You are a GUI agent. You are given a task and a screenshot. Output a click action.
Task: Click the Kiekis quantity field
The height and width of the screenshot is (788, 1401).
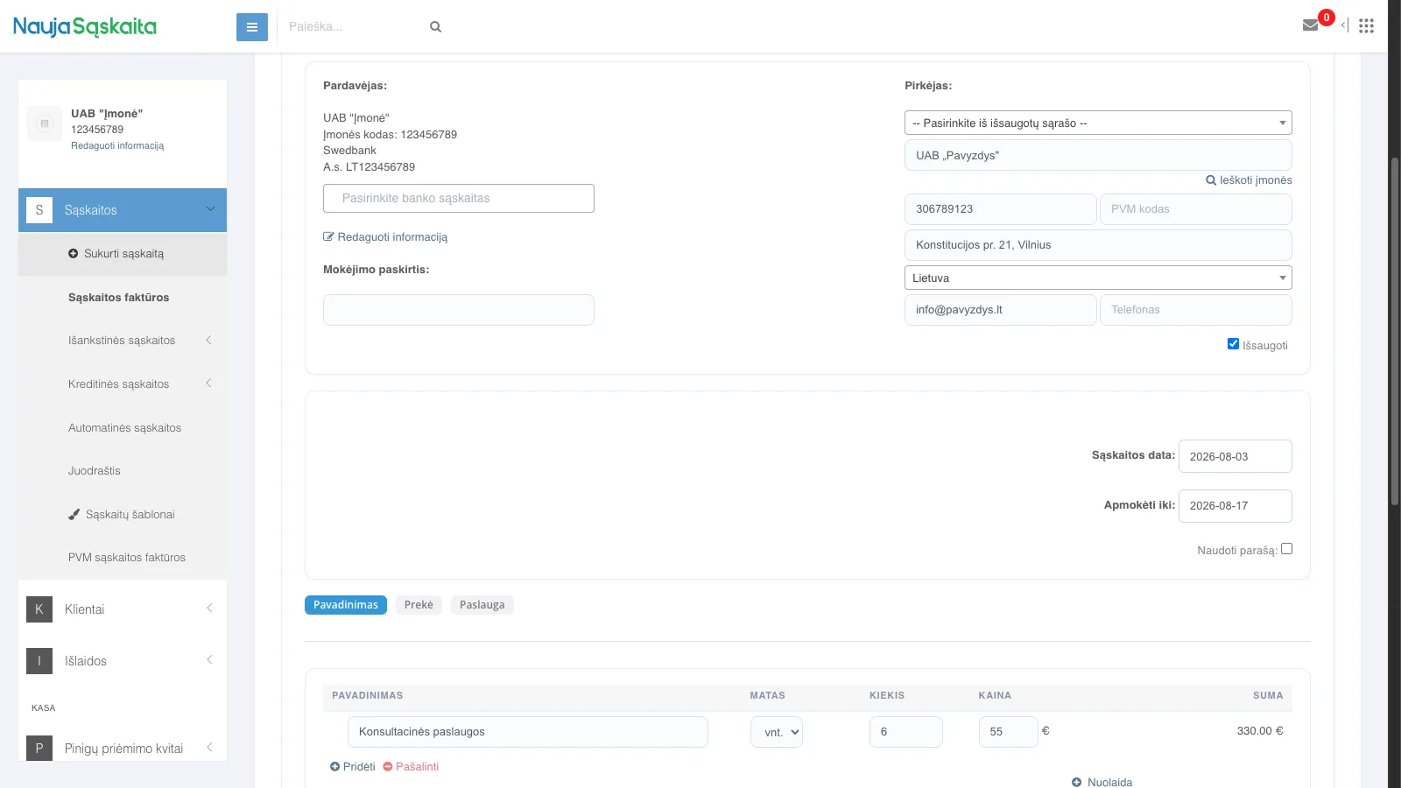coord(906,732)
